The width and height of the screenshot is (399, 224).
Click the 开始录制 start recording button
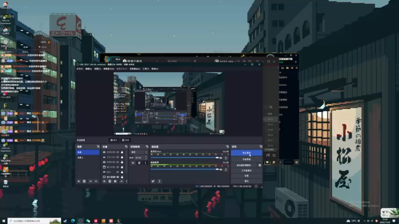pyautogui.click(x=246, y=159)
